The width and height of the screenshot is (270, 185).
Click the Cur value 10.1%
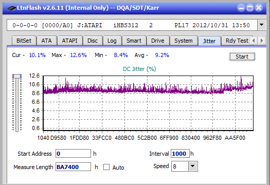(x=37, y=55)
